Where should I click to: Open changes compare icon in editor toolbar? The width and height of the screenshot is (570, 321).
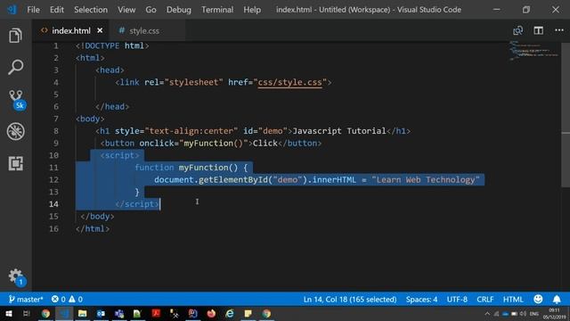point(518,30)
